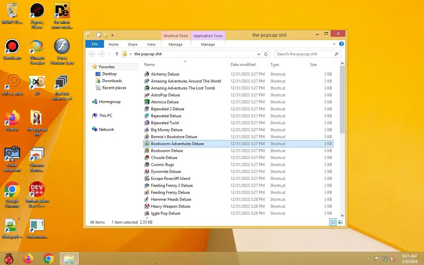The width and height of the screenshot is (424, 265).
Task: Select Homegroup in navigation pane
Action: click(x=110, y=102)
